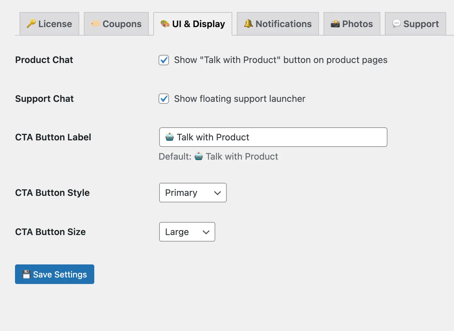
Task: Disable the floating support launcher checkbox
Action: point(164,99)
